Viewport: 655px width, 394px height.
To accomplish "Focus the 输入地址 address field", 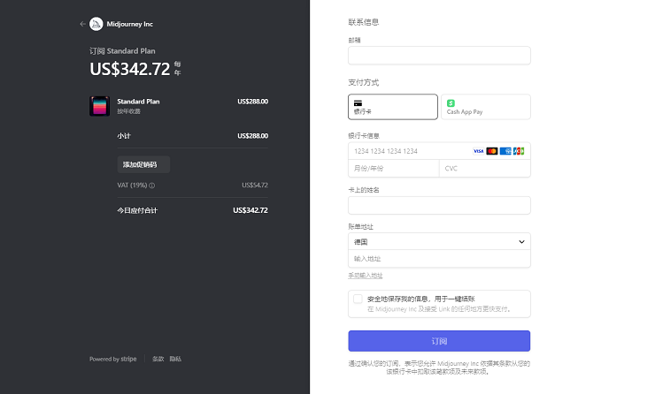I will [439, 259].
